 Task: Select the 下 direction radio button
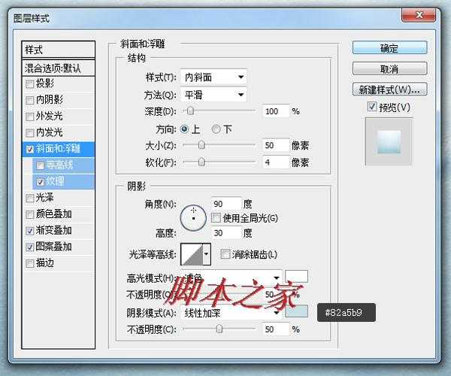point(216,129)
